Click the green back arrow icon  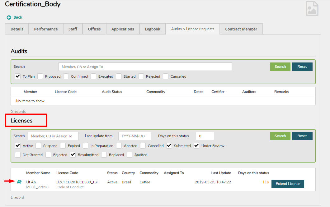[9, 17]
